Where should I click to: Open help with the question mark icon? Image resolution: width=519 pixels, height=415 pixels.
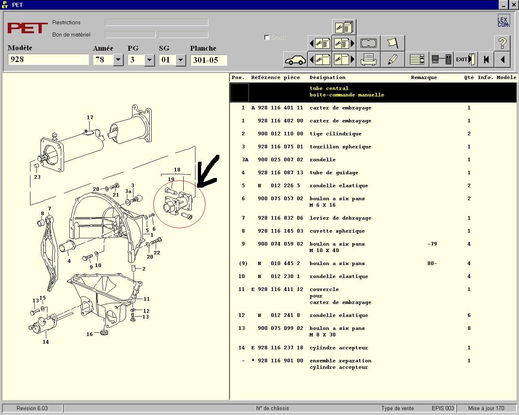(502, 43)
